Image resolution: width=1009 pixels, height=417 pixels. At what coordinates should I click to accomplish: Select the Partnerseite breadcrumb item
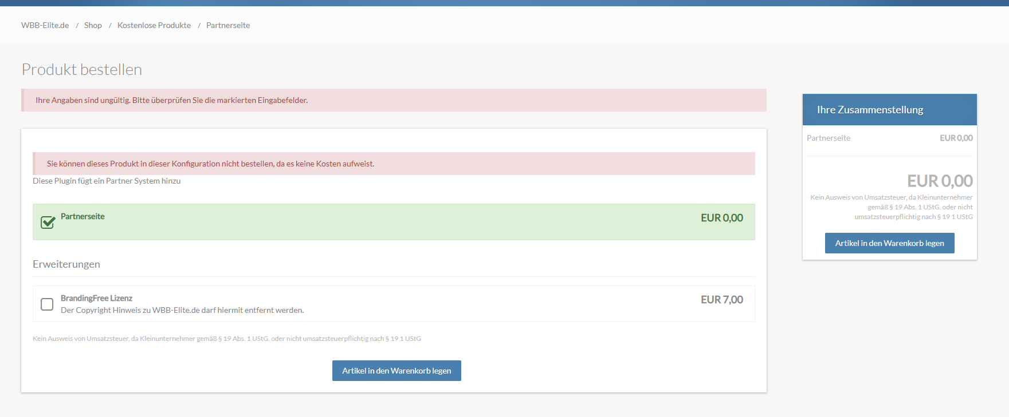coord(228,25)
